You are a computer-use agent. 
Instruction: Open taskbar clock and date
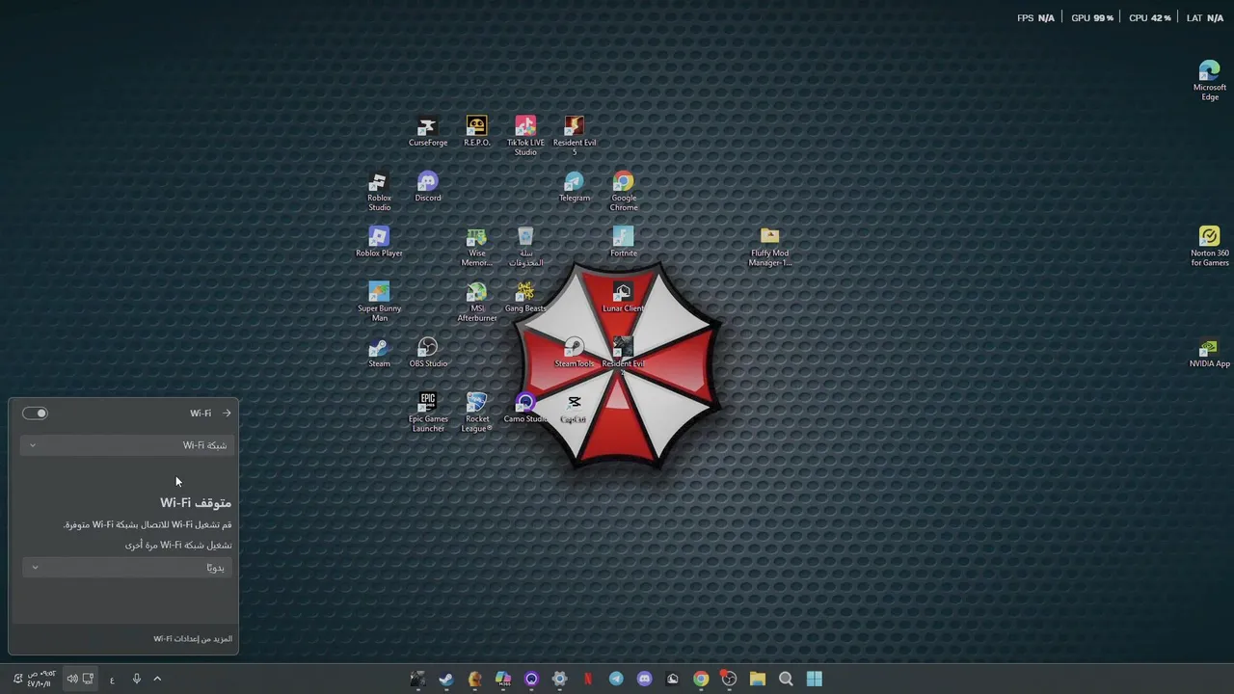click(x=41, y=679)
